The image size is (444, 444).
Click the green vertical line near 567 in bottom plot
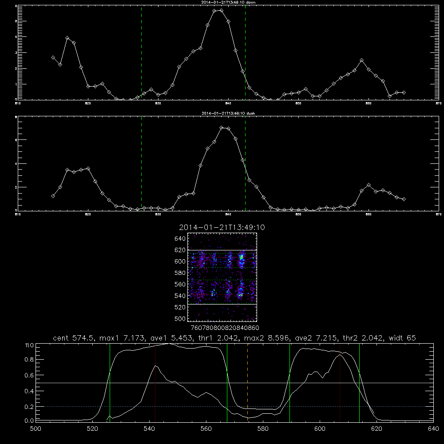227,383
